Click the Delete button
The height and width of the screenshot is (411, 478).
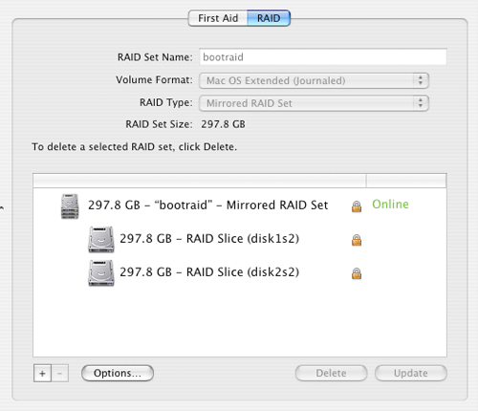(331, 373)
